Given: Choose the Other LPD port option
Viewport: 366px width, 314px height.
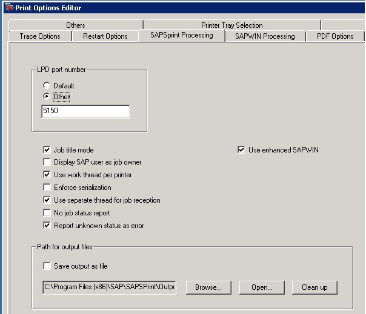Looking at the screenshot, I should click(47, 97).
